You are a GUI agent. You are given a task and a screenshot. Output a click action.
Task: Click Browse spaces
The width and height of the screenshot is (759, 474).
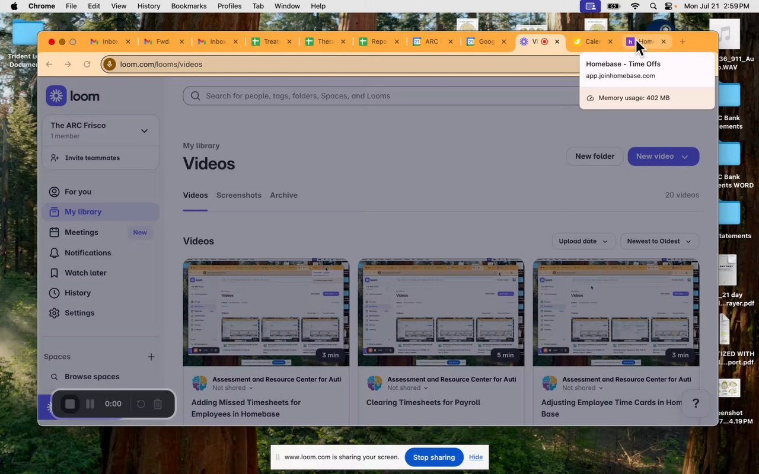click(x=92, y=377)
